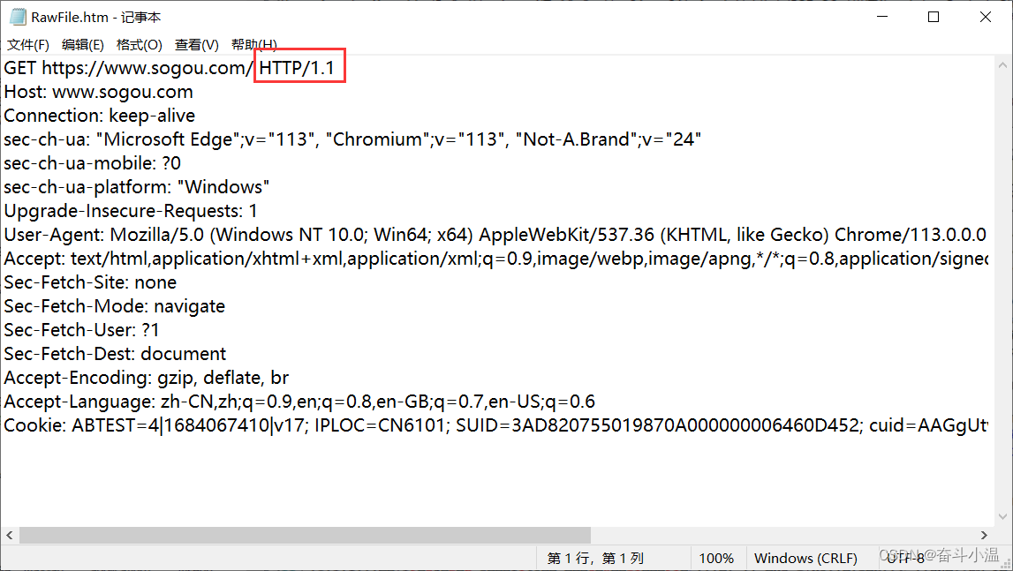Click the 'Accept-Language: zh-CN' line

point(299,402)
